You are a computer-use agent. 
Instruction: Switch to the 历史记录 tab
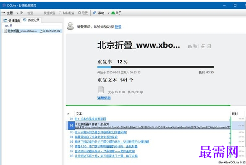tap(31, 20)
